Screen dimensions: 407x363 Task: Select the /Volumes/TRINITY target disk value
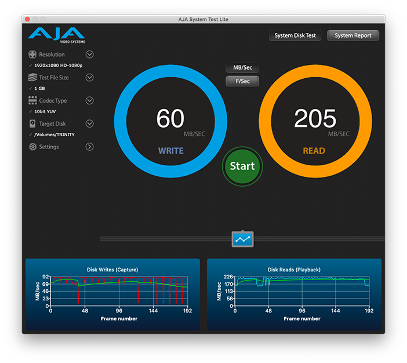(x=54, y=135)
